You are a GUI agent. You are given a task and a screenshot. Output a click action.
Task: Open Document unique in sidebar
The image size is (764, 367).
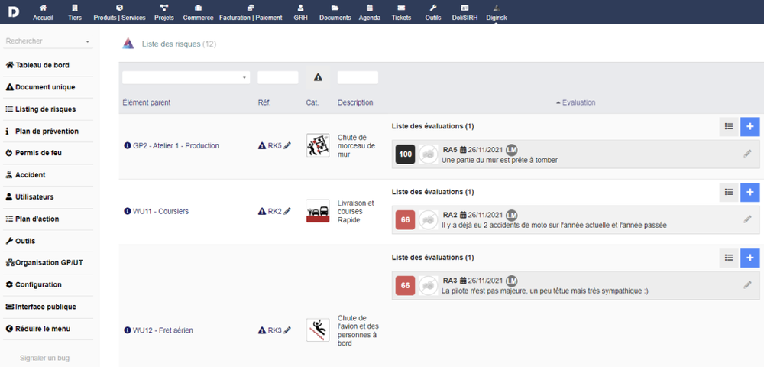pos(40,87)
